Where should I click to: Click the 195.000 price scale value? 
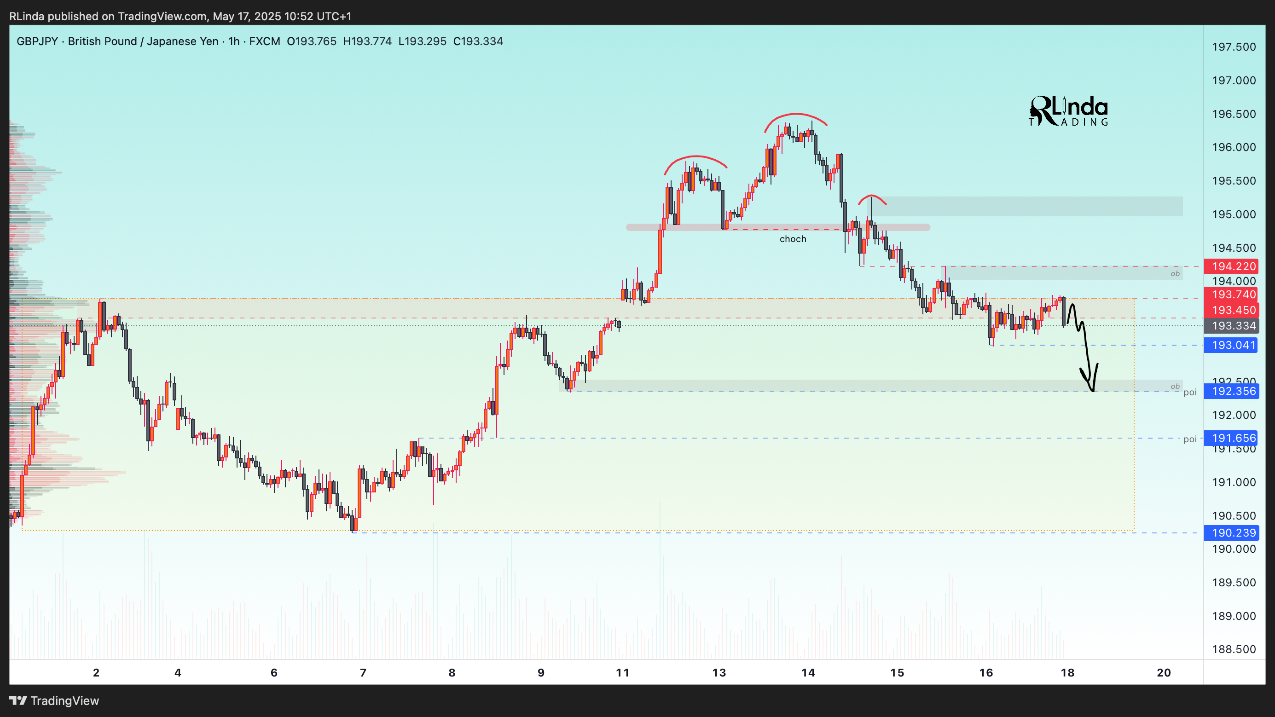[1234, 214]
